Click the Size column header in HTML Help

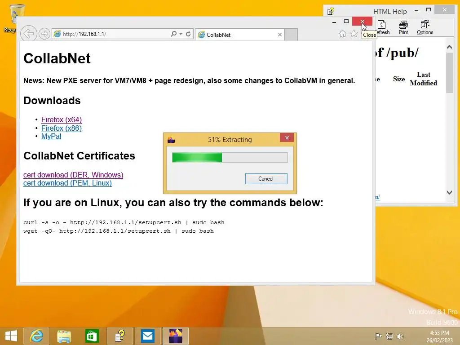pos(399,79)
